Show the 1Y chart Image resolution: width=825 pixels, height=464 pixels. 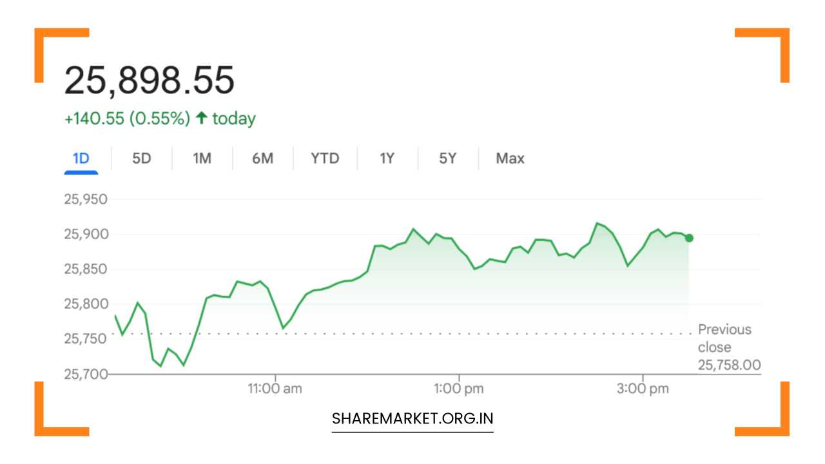(x=387, y=158)
